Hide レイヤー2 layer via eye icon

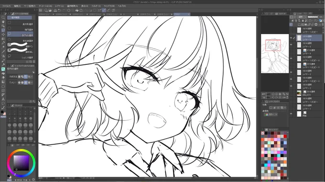(x=291, y=86)
